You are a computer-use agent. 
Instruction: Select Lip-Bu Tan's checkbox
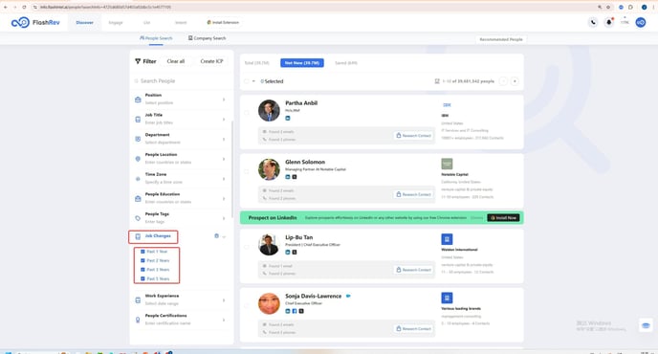pyautogui.click(x=247, y=247)
